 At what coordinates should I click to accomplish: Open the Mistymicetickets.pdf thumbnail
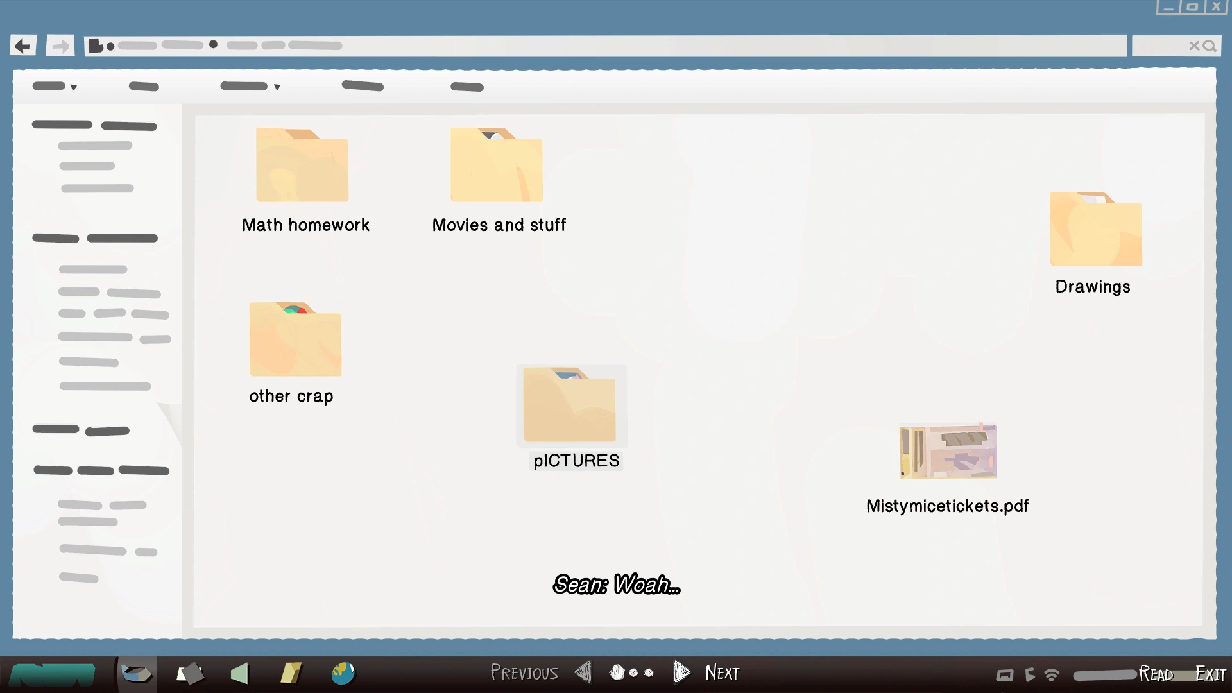click(x=948, y=452)
